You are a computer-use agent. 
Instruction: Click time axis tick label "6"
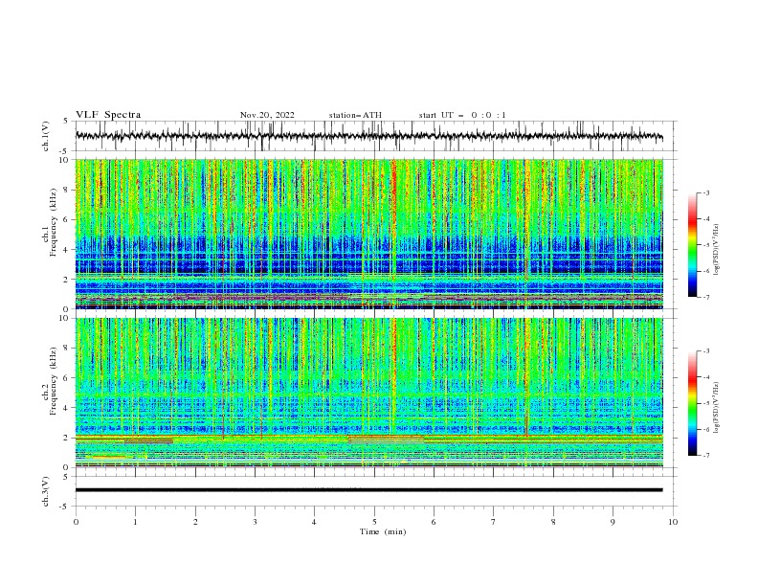point(434,522)
